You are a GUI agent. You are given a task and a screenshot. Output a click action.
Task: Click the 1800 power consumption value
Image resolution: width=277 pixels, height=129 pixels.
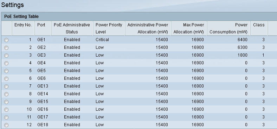click(x=243, y=55)
